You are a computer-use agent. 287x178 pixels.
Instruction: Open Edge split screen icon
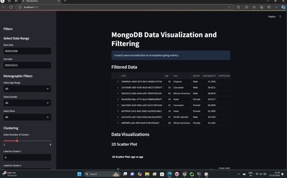coord(246,7)
